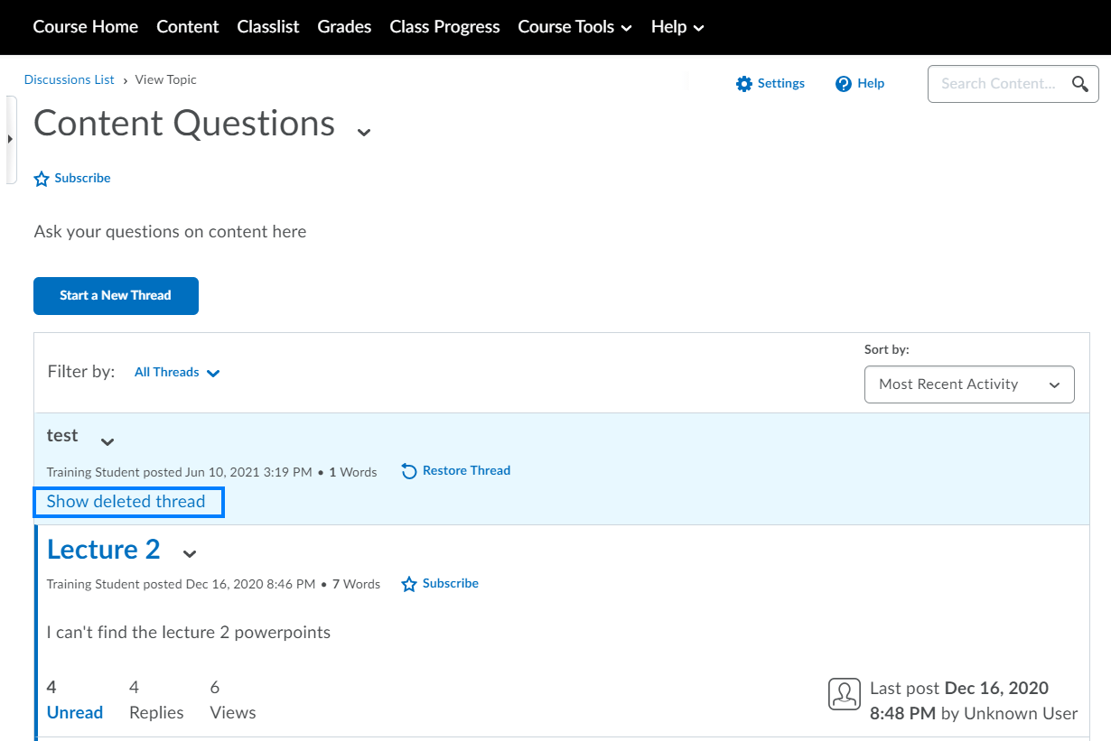Change the Most Recent Activity sort order
The width and height of the screenshot is (1111, 741).
[x=969, y=384]
